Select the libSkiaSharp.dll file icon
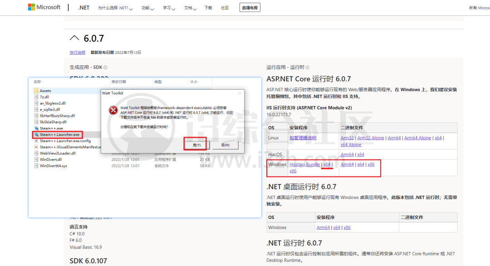Image resolution: width=490 pixels, height=266 pixels. tap(36, 122)
